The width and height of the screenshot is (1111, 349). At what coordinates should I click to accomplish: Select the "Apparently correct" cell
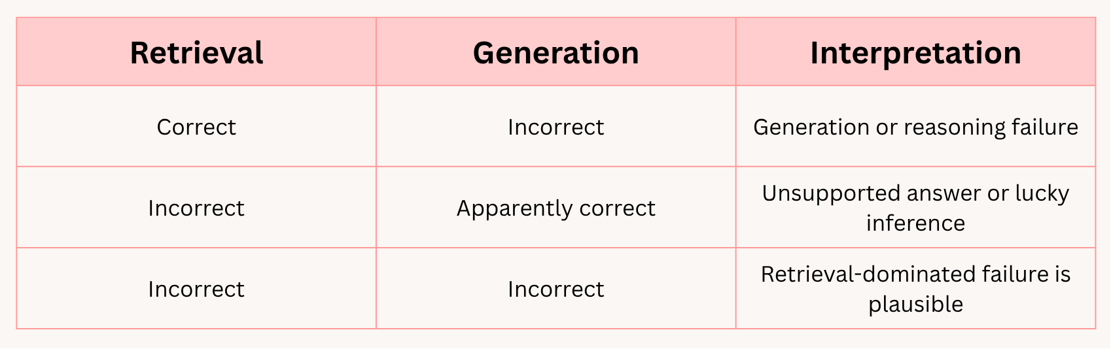tap(556, 207)
